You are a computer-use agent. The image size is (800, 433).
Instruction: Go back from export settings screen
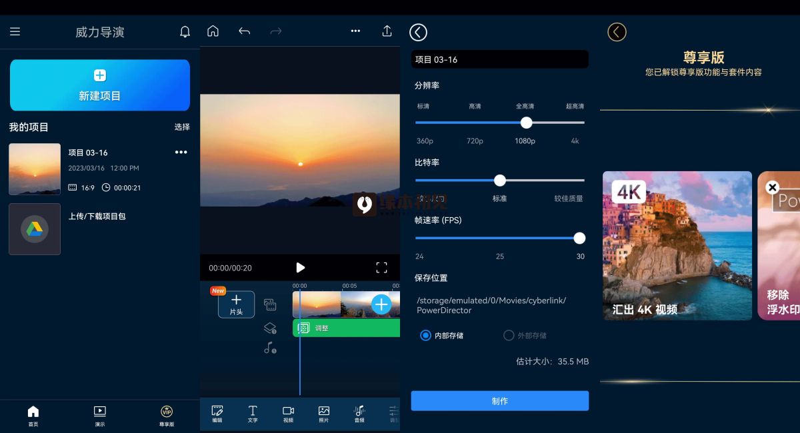tap(418, 32)
